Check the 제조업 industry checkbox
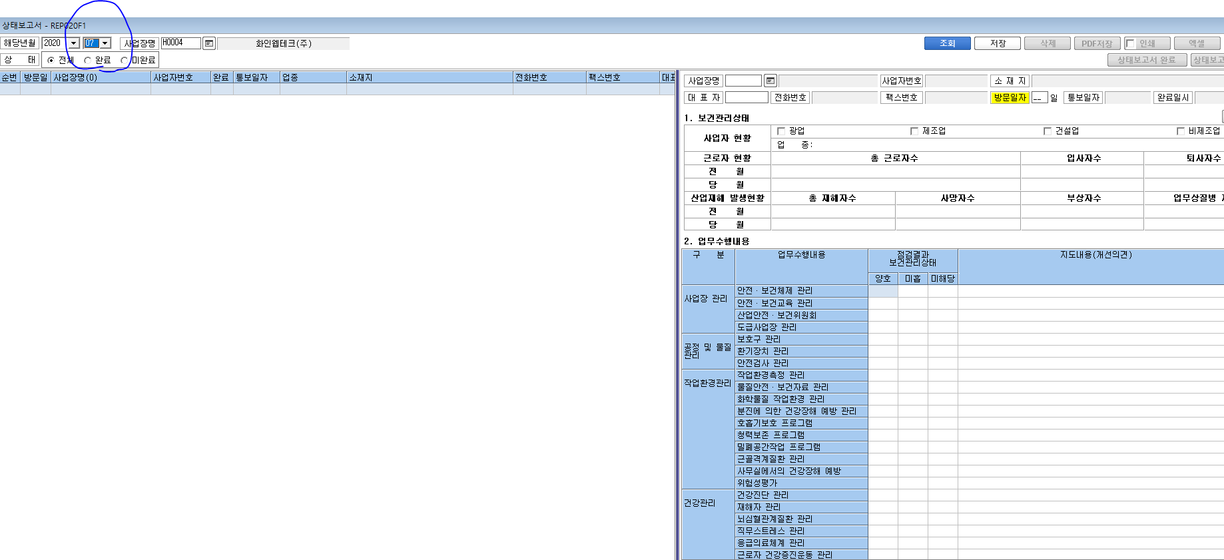Screen dimensions: 1224x560 pos(914,131)
